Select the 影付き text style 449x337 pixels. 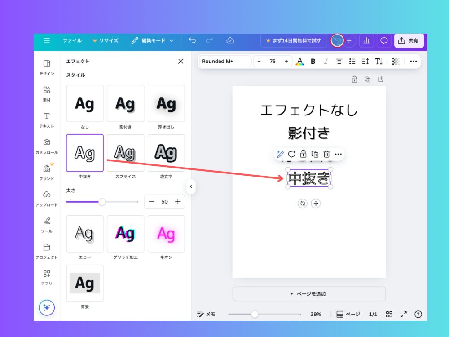[x=125, y=103]
